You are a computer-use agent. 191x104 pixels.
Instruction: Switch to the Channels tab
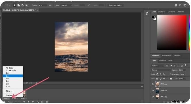[x=162, y=60]
